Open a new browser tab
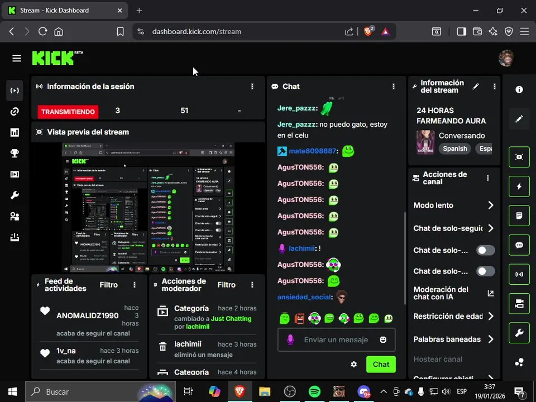The image size is (536, 402). tap(139, 11)
